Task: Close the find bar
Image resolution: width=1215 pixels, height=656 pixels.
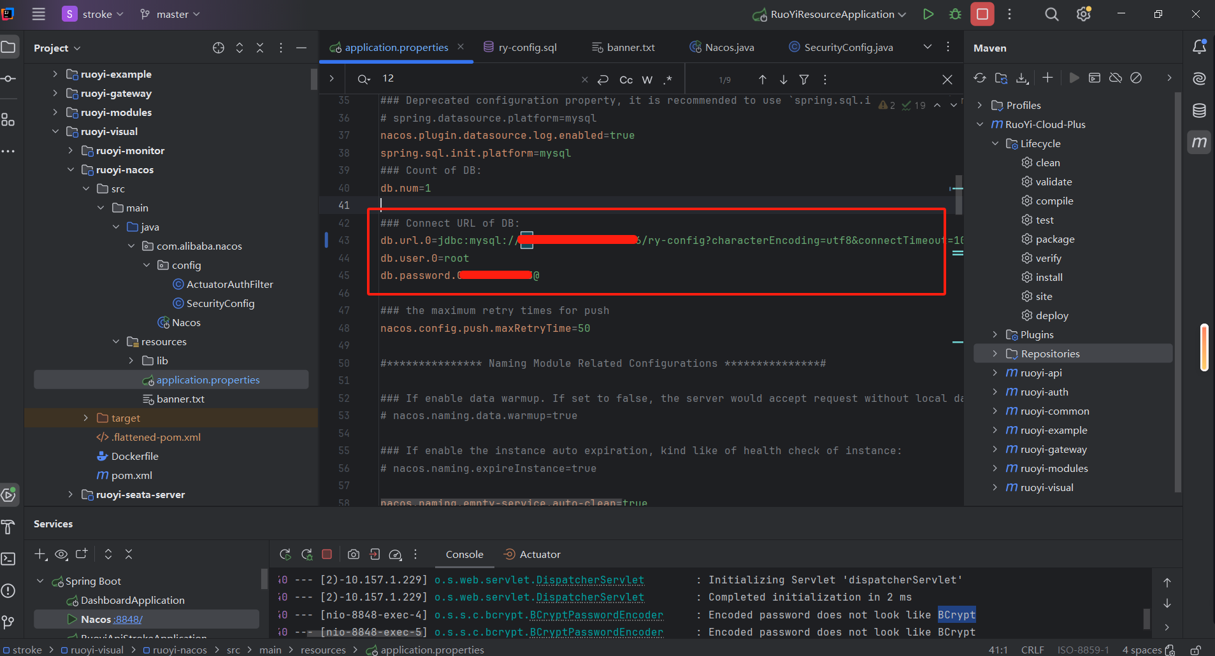Action: tap(947, 80)
